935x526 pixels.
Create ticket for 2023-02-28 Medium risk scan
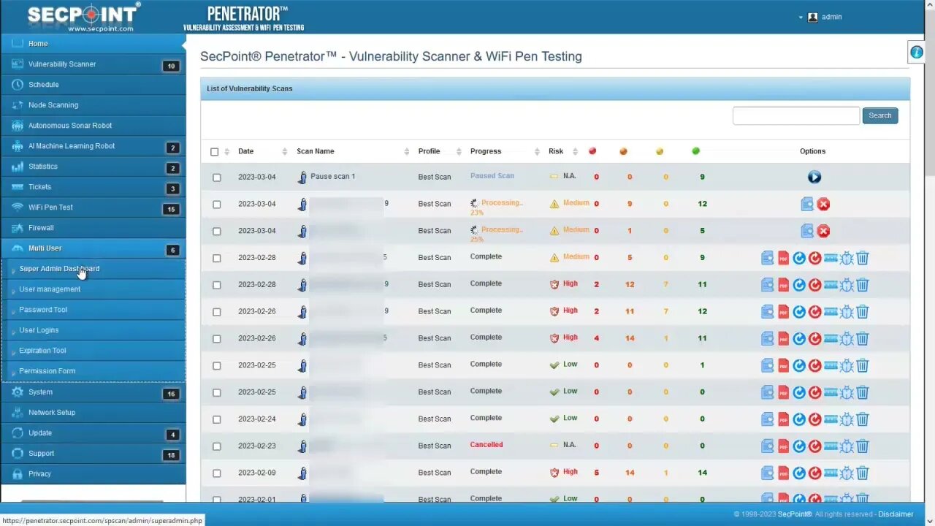(x=831, y=258)
